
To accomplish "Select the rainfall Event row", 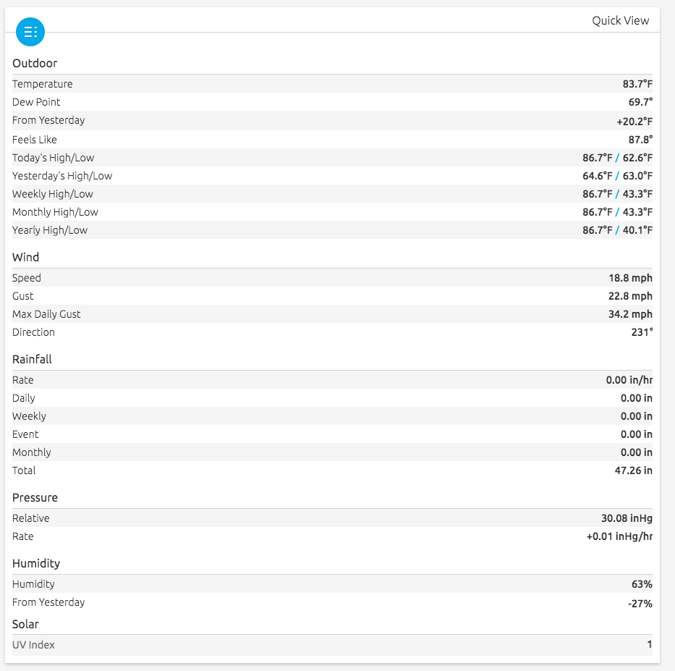I will (x=332, y=434).
